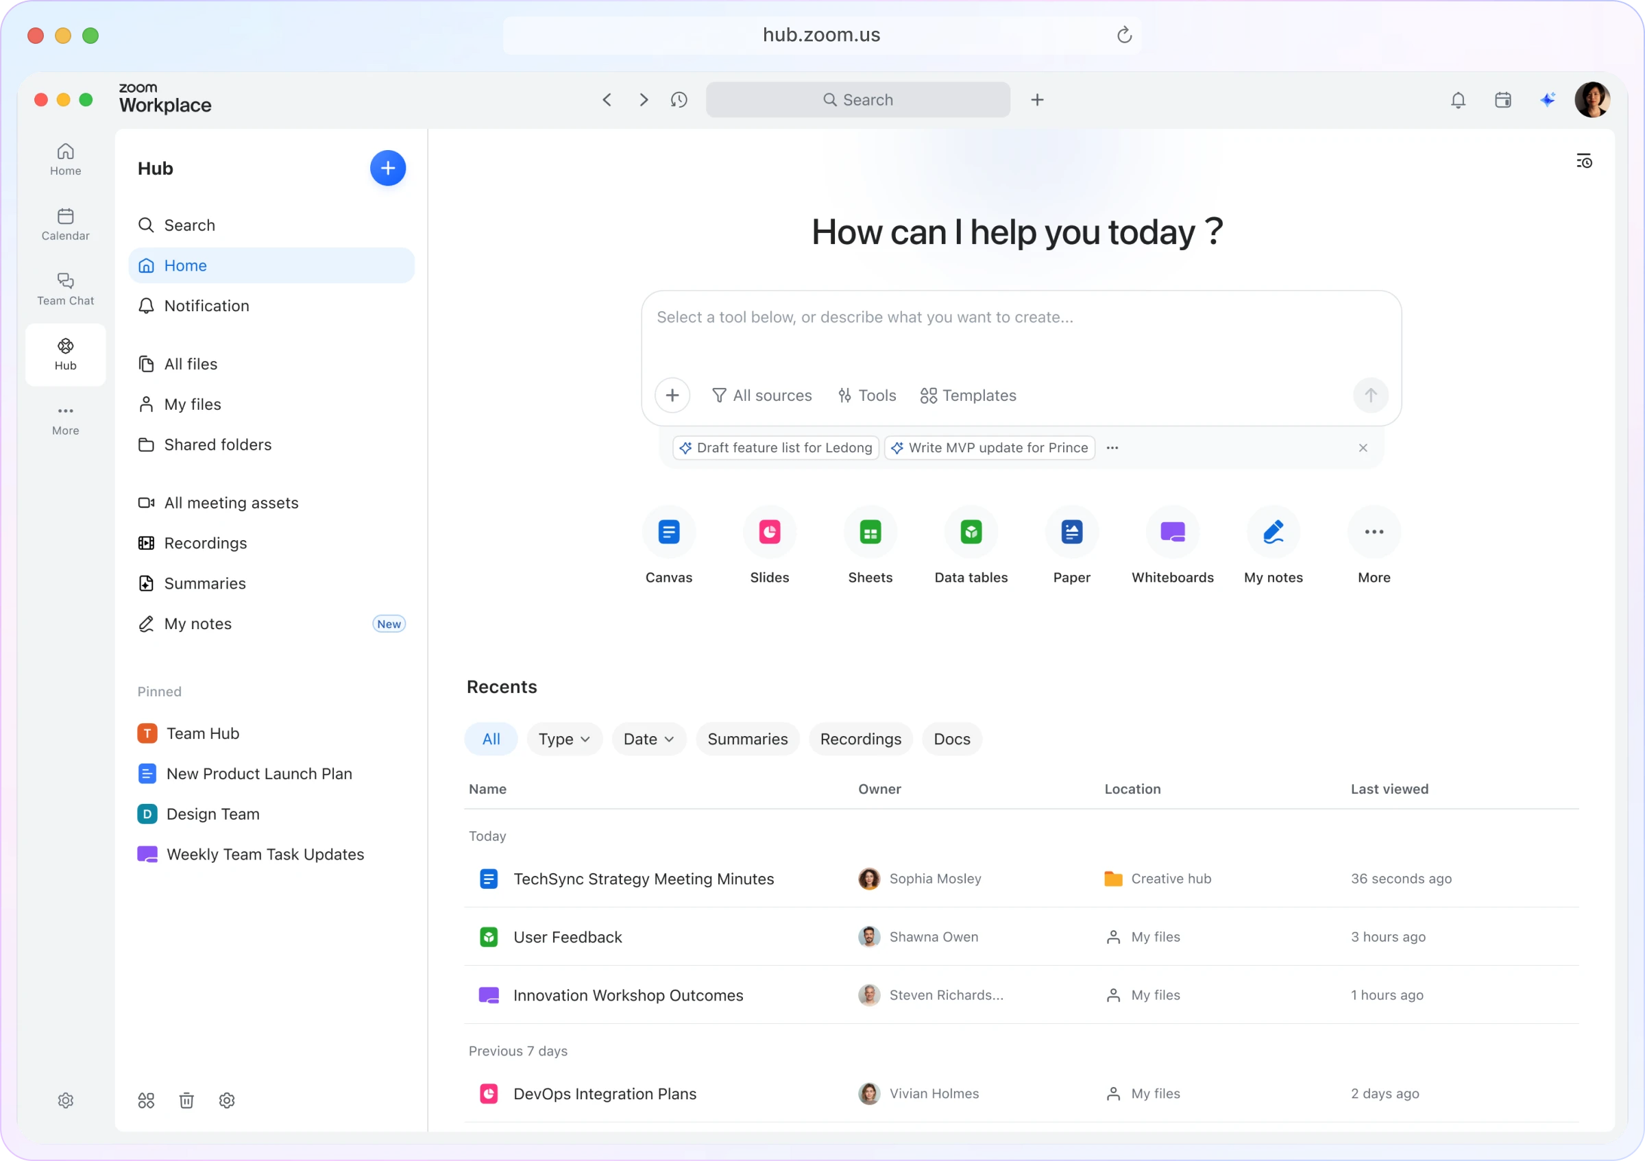Click Draft feature list for Ledong suggestion
The width and height of the screenshot is (1645, 1161).
tap(775, 448)
